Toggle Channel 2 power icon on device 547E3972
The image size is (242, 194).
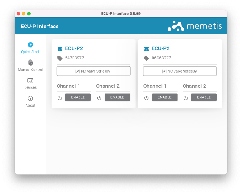coord(99,98)
